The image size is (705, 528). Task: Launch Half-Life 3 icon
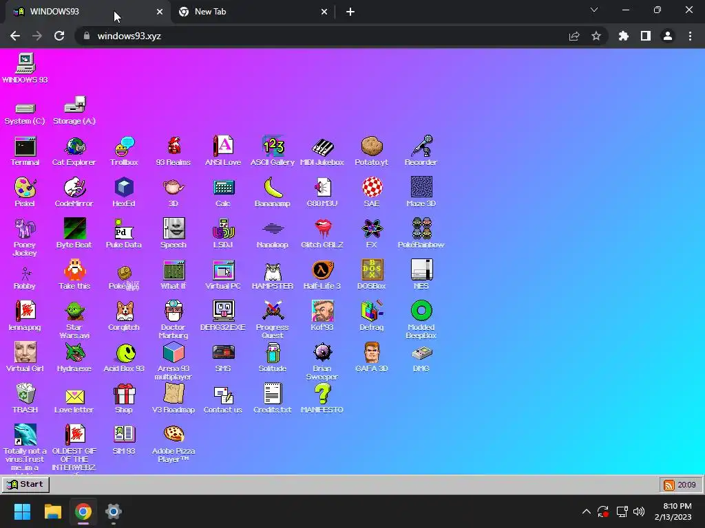pyautogui.click(x=322, y=275)
